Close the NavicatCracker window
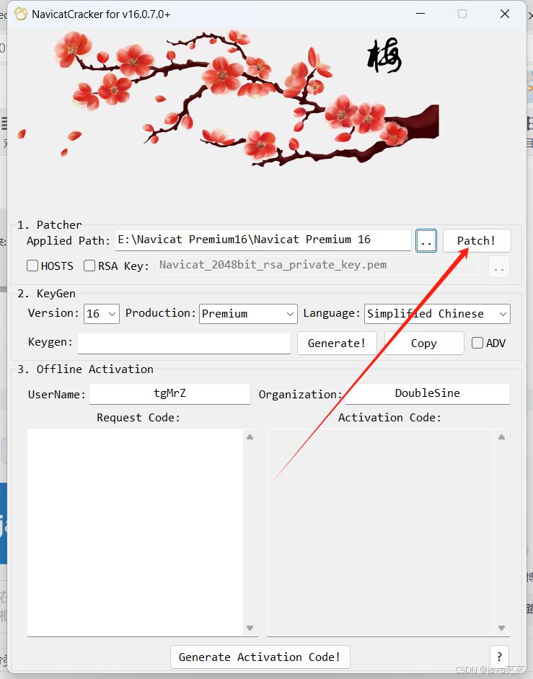This screenshot has height=679, width=533. tap(505, 14)
